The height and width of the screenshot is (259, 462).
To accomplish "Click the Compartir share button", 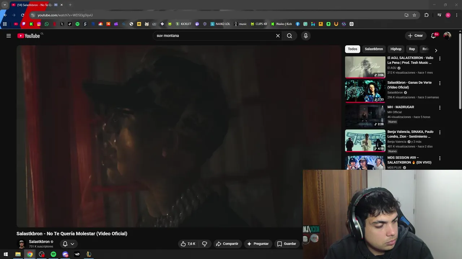I will pos(227,244).
